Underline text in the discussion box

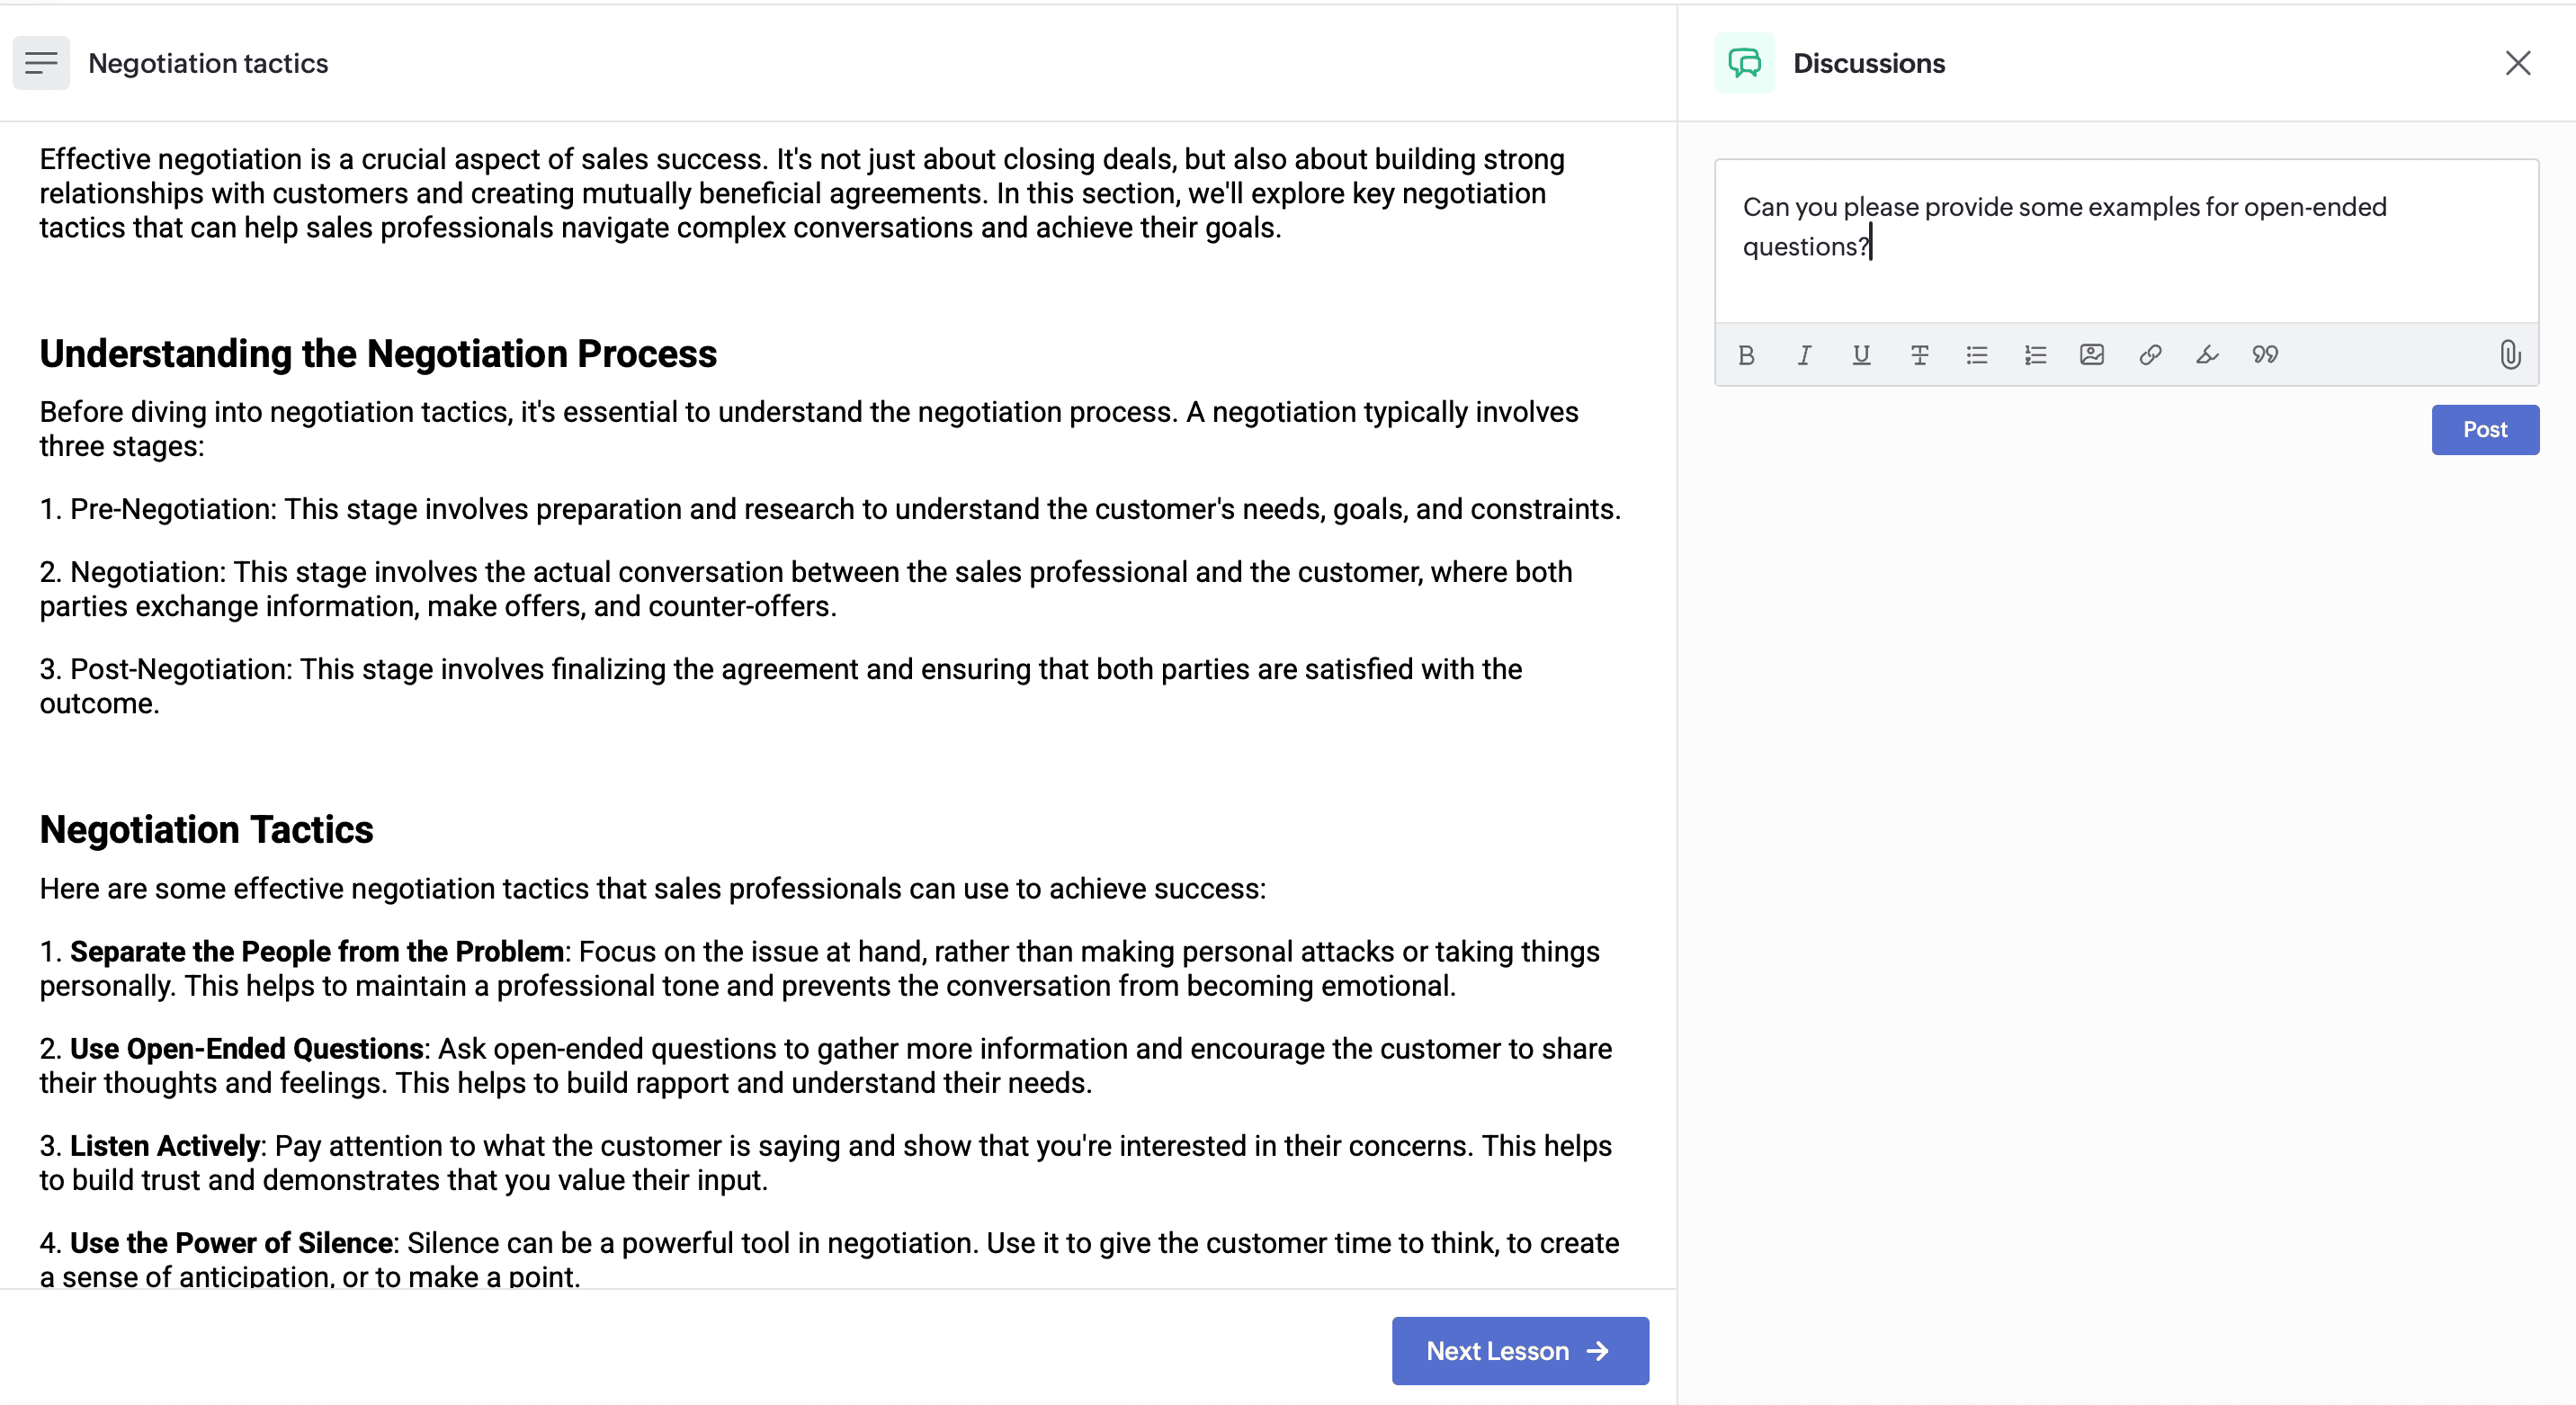coord(1861,355)
